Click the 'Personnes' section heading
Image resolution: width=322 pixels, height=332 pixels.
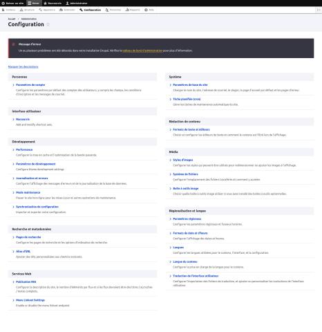tap(19, 77)
